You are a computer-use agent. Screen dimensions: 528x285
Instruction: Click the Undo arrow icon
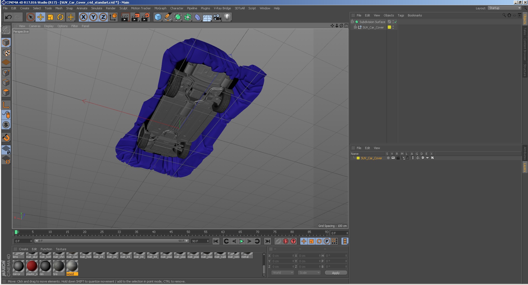pyautogui.click(x=8, y=17)
